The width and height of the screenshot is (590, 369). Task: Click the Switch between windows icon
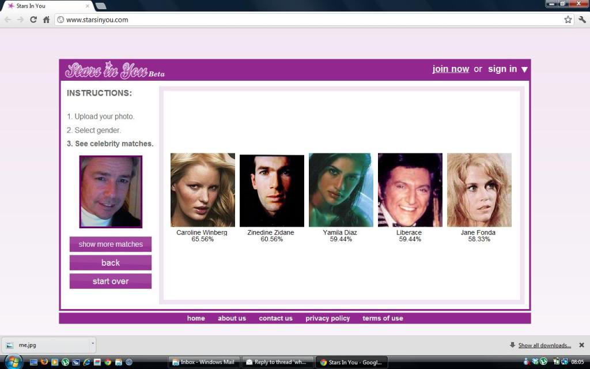(76, 362)
